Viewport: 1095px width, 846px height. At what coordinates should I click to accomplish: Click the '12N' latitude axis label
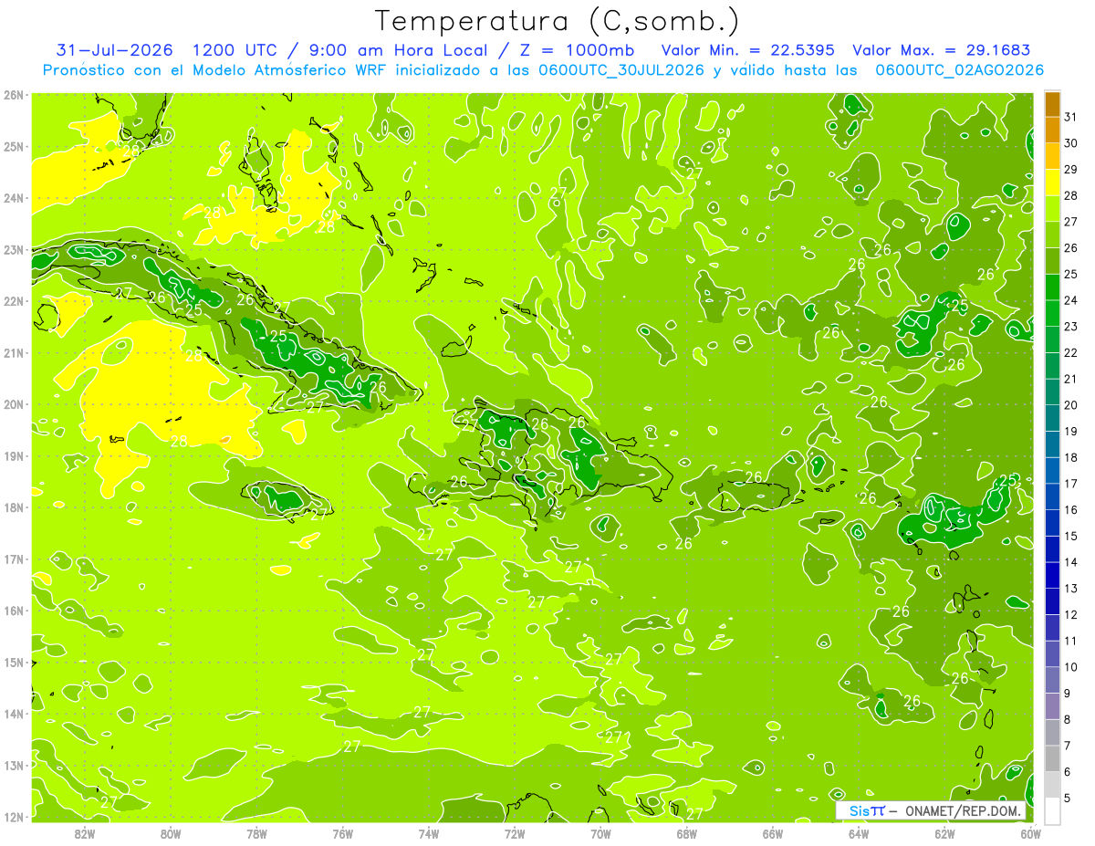point(15,817)
